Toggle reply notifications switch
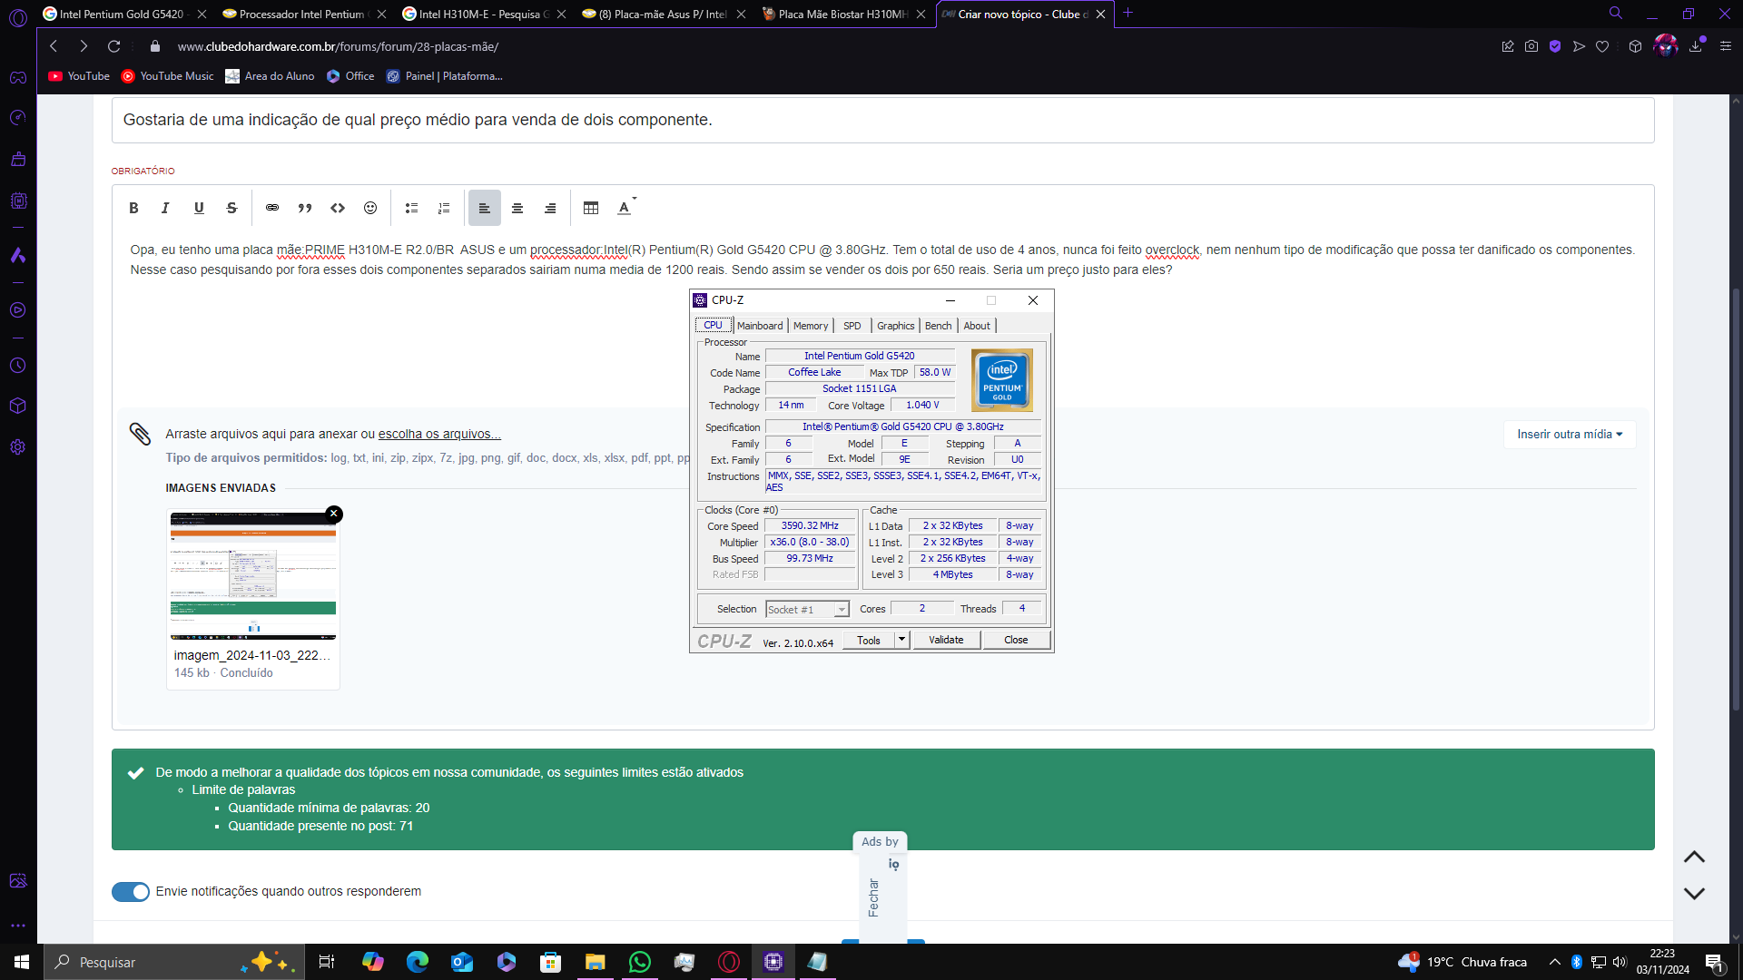 click(131, 892)
